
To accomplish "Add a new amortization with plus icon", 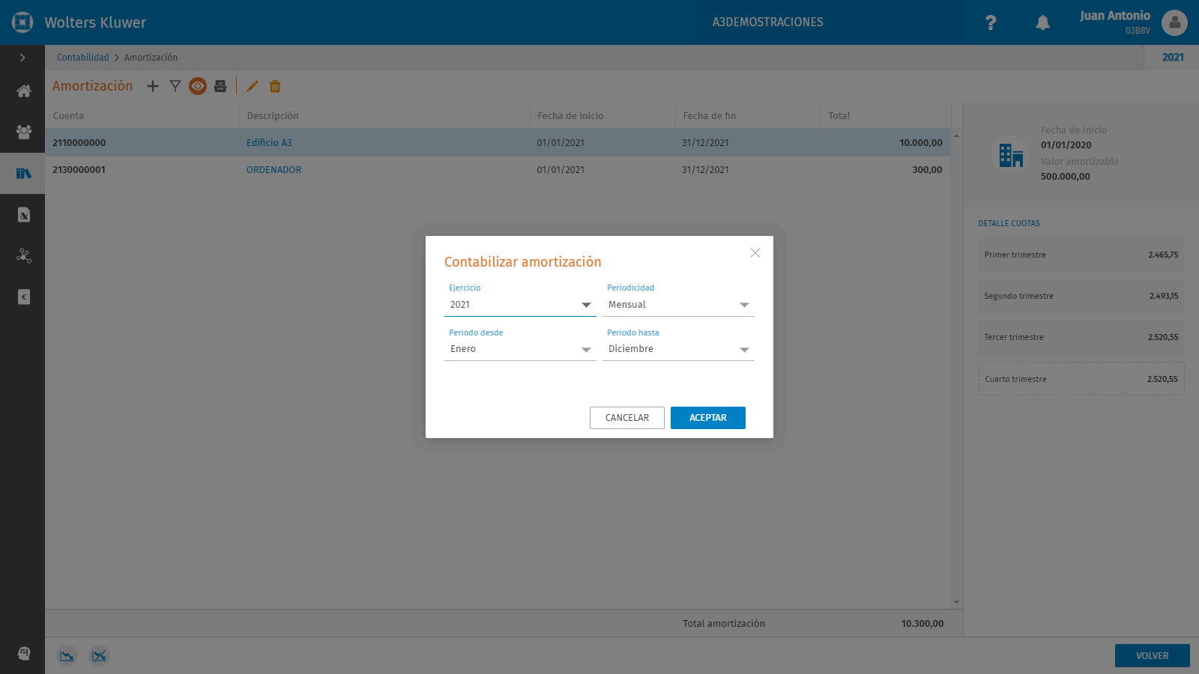I will tap(153, 86).
